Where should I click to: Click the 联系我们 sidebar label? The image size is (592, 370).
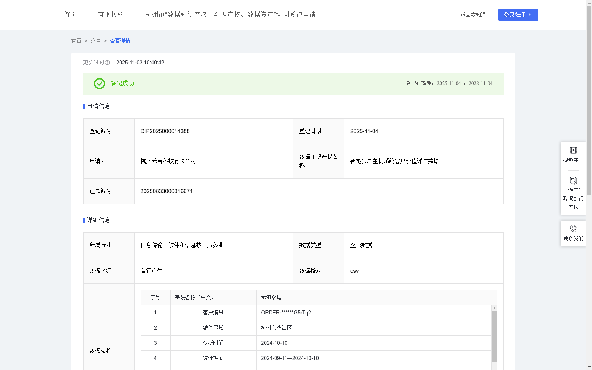tap(573, 238)
